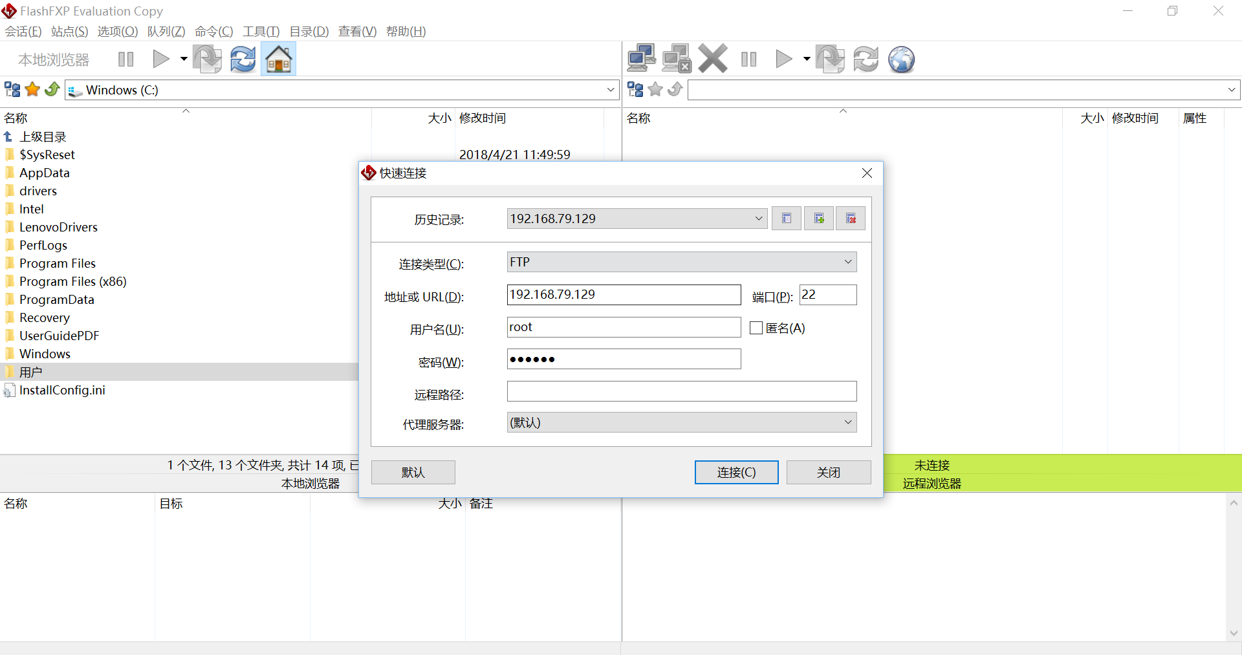Click the remote play transfer icon
The height and width of the screenshot is (655, 1242).
tap(783, 59)
